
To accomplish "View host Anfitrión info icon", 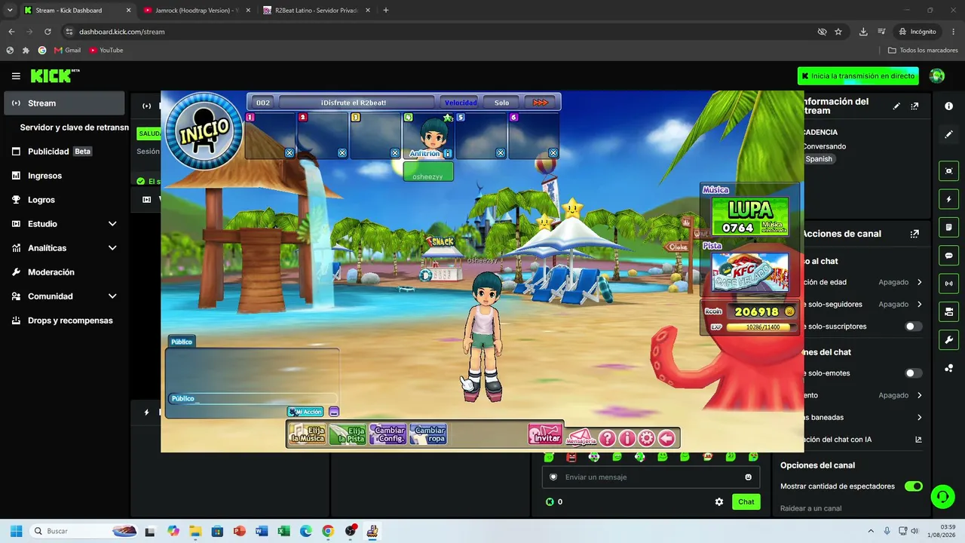I will [448, 153].
